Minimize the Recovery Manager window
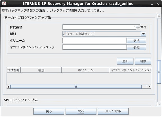This screenshot has height=117, width=162. click(152, 4)
